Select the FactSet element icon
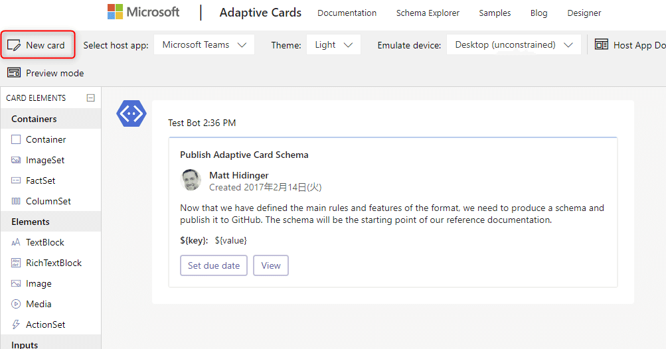The width and height of the screenshot is (666, 349). coord(16,180)
